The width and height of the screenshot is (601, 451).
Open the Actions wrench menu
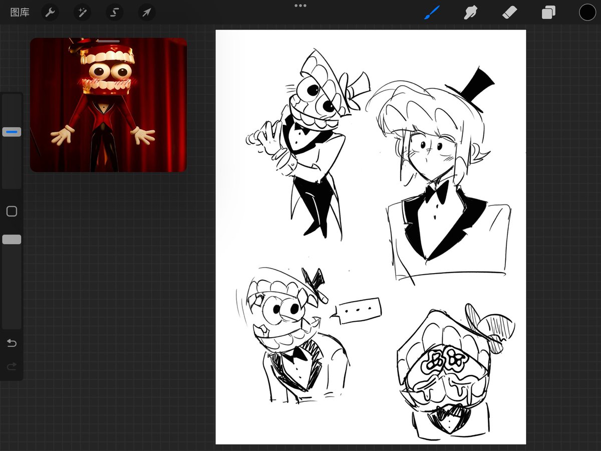click(50, 12)
